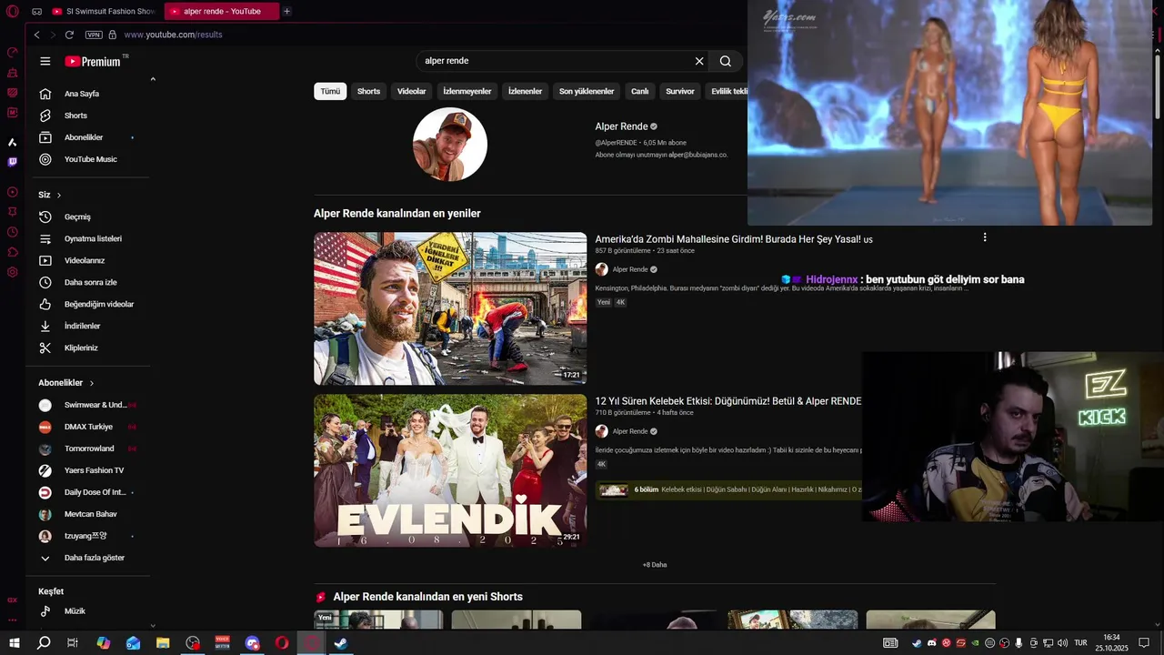Play EVLENDİK wedding video thumbnail
The width and height of the screenshot is (1164, 655).
[450, 470]
